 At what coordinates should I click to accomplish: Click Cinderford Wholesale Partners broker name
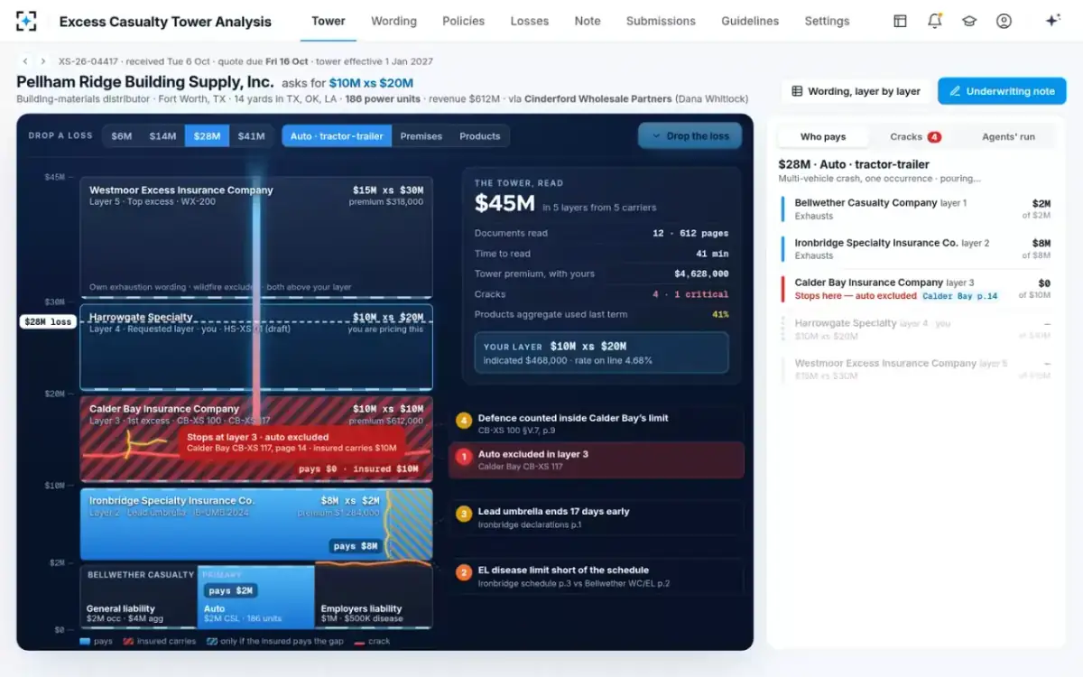pos(598,98)
